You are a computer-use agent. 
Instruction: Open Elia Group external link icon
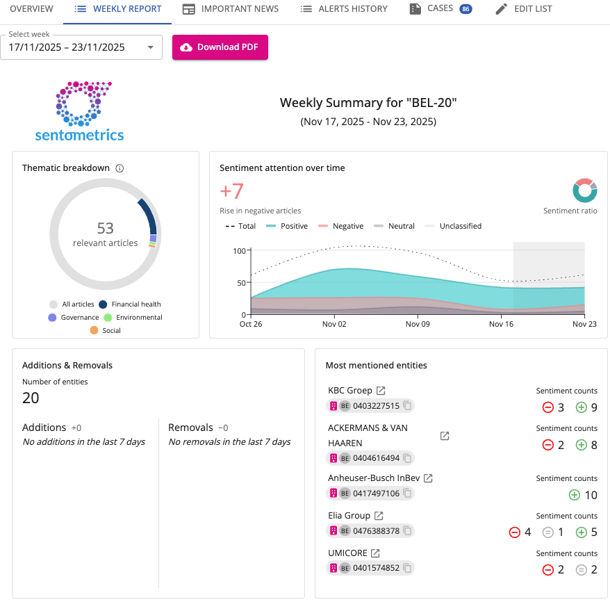[x=379, y=516]
